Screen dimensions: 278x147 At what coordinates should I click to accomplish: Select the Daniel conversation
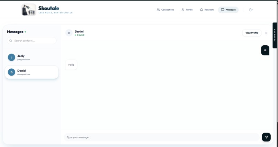[x=32, y=72]
